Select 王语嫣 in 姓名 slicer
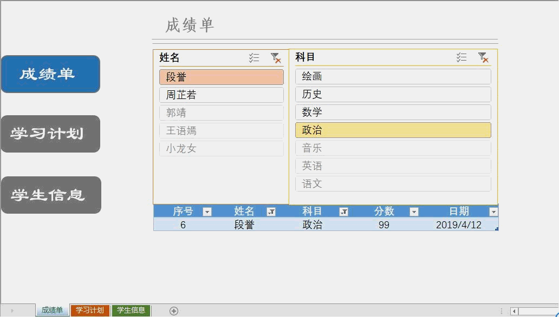Screen dimensions: 559x317 (x=222, y=131)
